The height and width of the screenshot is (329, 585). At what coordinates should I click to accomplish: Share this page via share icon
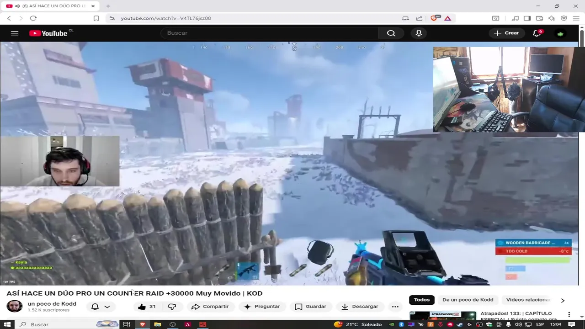(x=419, y=18)
